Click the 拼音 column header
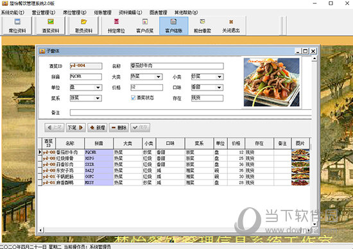The height and width of the screenshot is (249, 353). point(99,143)
